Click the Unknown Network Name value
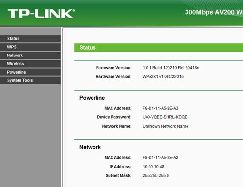Image resolution: width=243 pixels, height=187 pixels. [165, 126]
